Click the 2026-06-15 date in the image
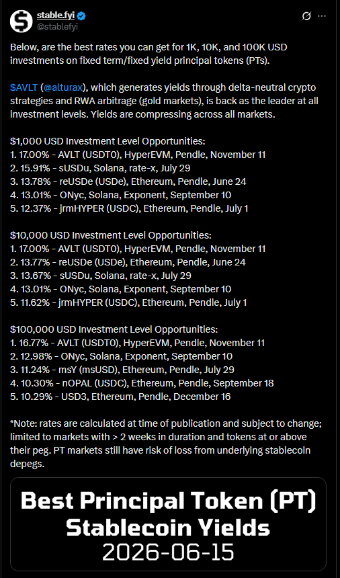This screenshot has height=578, width=340. pos(168,552)
